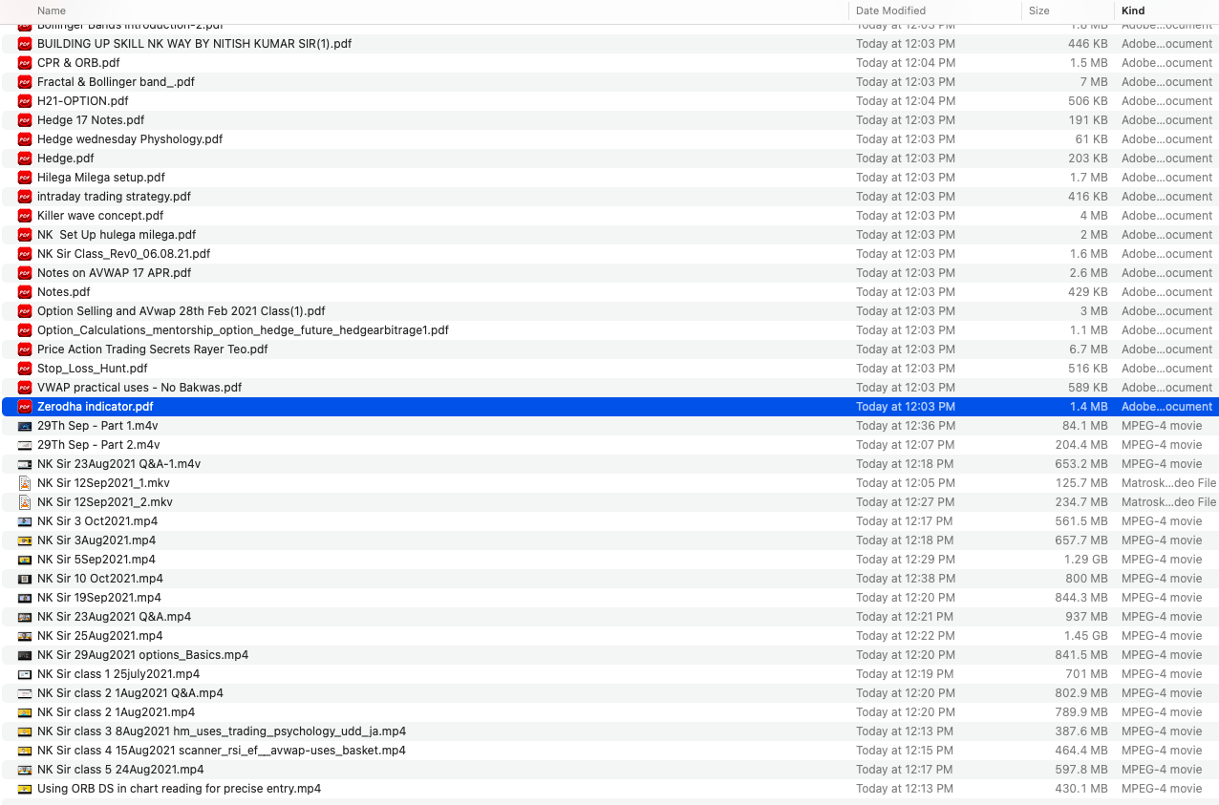Click the PDF icon of Killer wave concept.pdf
This screenshot has width=1219, height=805.
click(25, 216)
